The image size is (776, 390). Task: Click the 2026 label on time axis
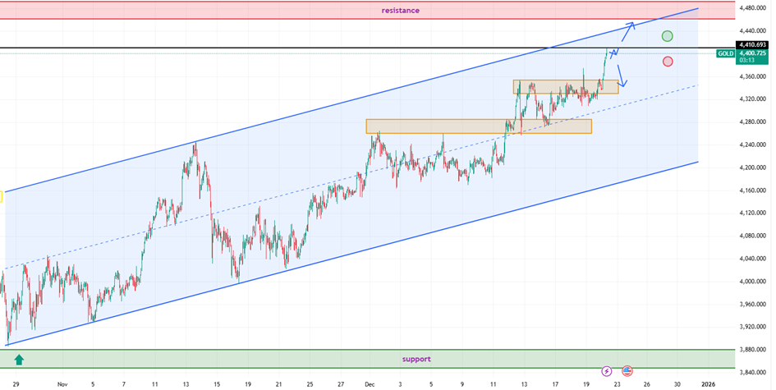[x=708, y=383]
